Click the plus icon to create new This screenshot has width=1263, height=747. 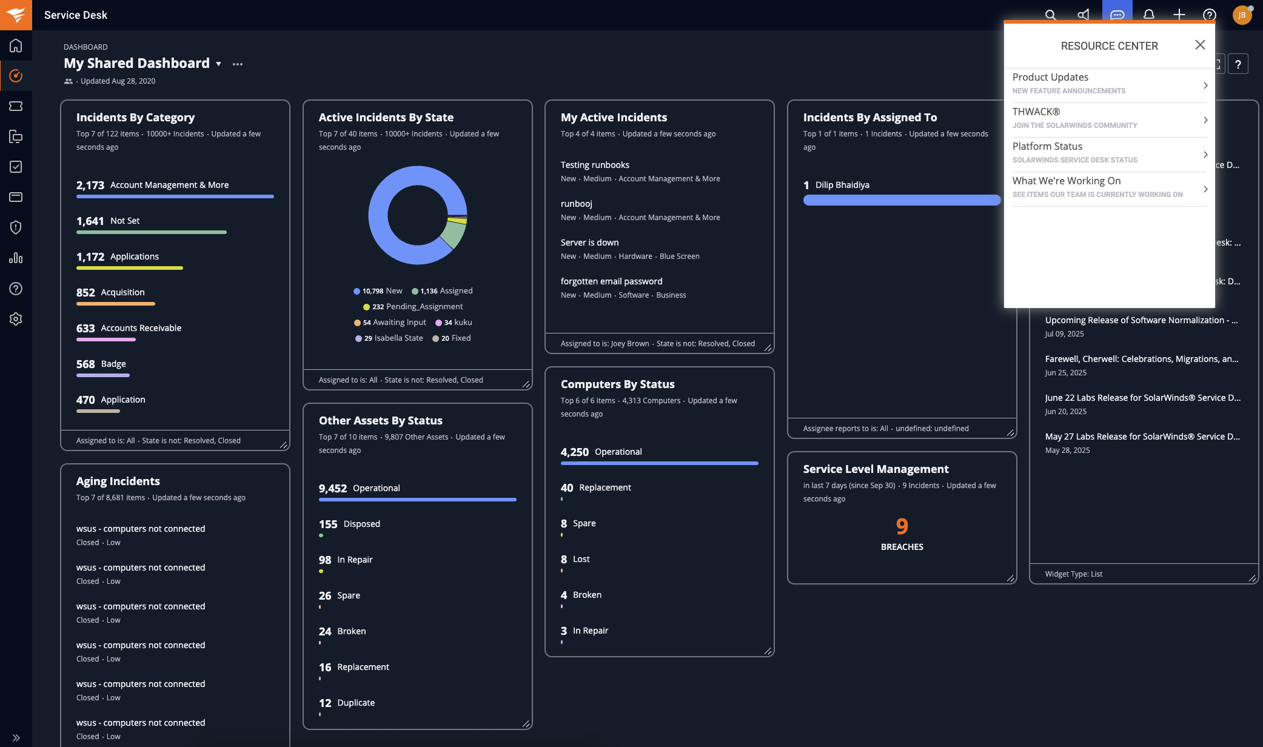pos(1179,15)
